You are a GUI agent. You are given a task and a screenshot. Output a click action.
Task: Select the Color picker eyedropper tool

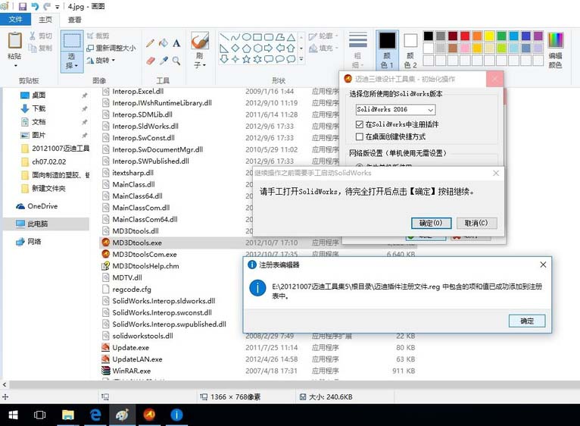(x=163, y=61)
